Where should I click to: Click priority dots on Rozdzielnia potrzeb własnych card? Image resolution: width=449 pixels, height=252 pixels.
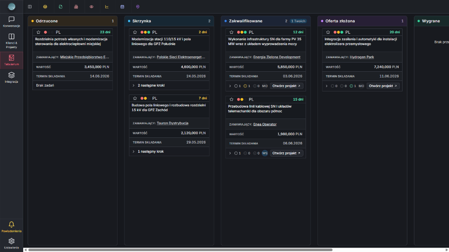(x=49, y=32)
